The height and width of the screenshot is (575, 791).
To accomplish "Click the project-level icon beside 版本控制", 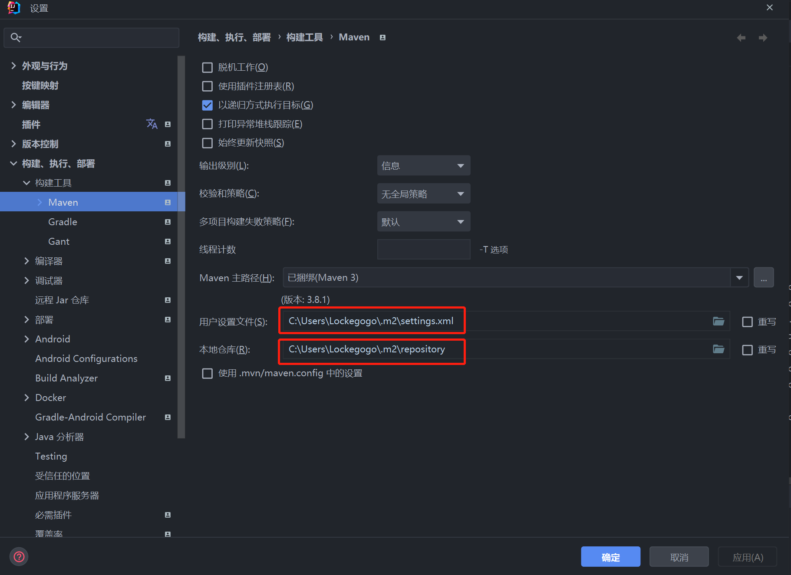I will (168, 144).
